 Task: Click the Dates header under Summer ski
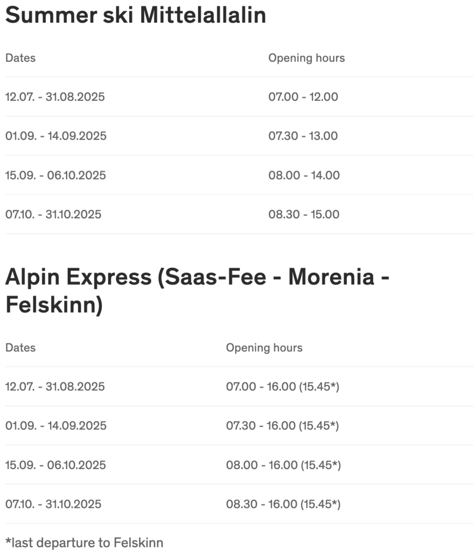[x=20, y=58]
